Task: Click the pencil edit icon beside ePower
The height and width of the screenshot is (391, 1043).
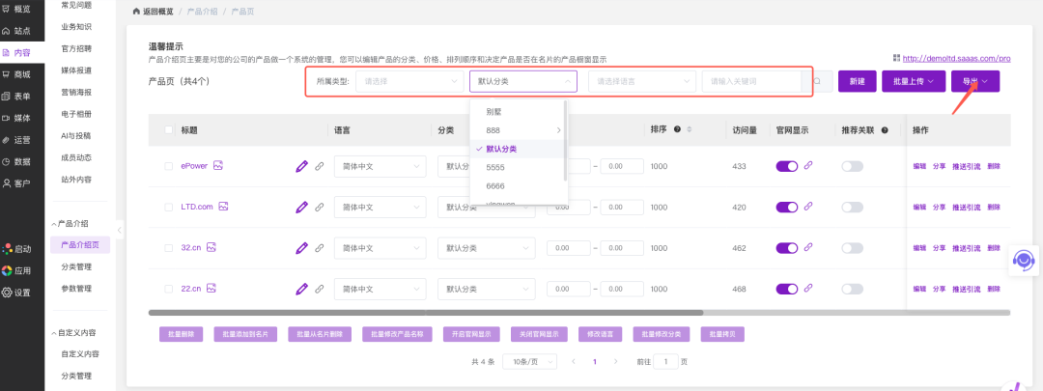Action: (302, 166)
